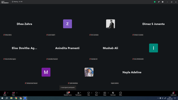Viewport: 178px width, 100px height.
Task: Expand the Share options arrow
Action: tap(108, 93)
